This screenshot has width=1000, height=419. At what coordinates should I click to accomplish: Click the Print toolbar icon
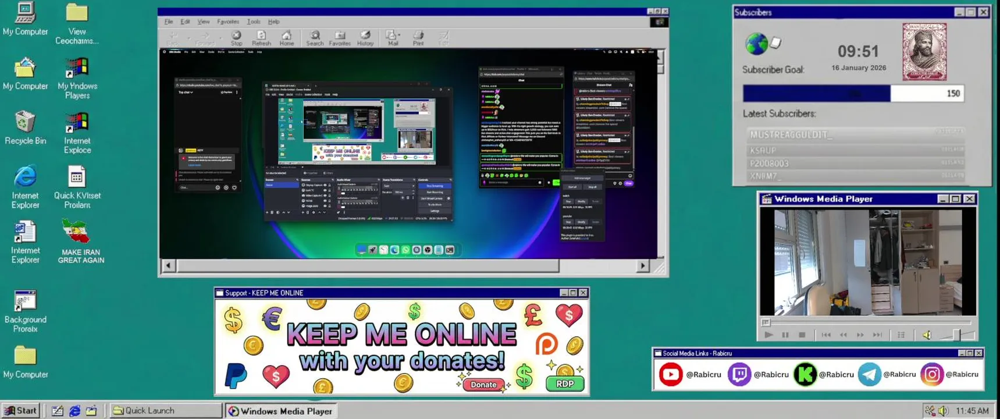click(x=418, y=38)
